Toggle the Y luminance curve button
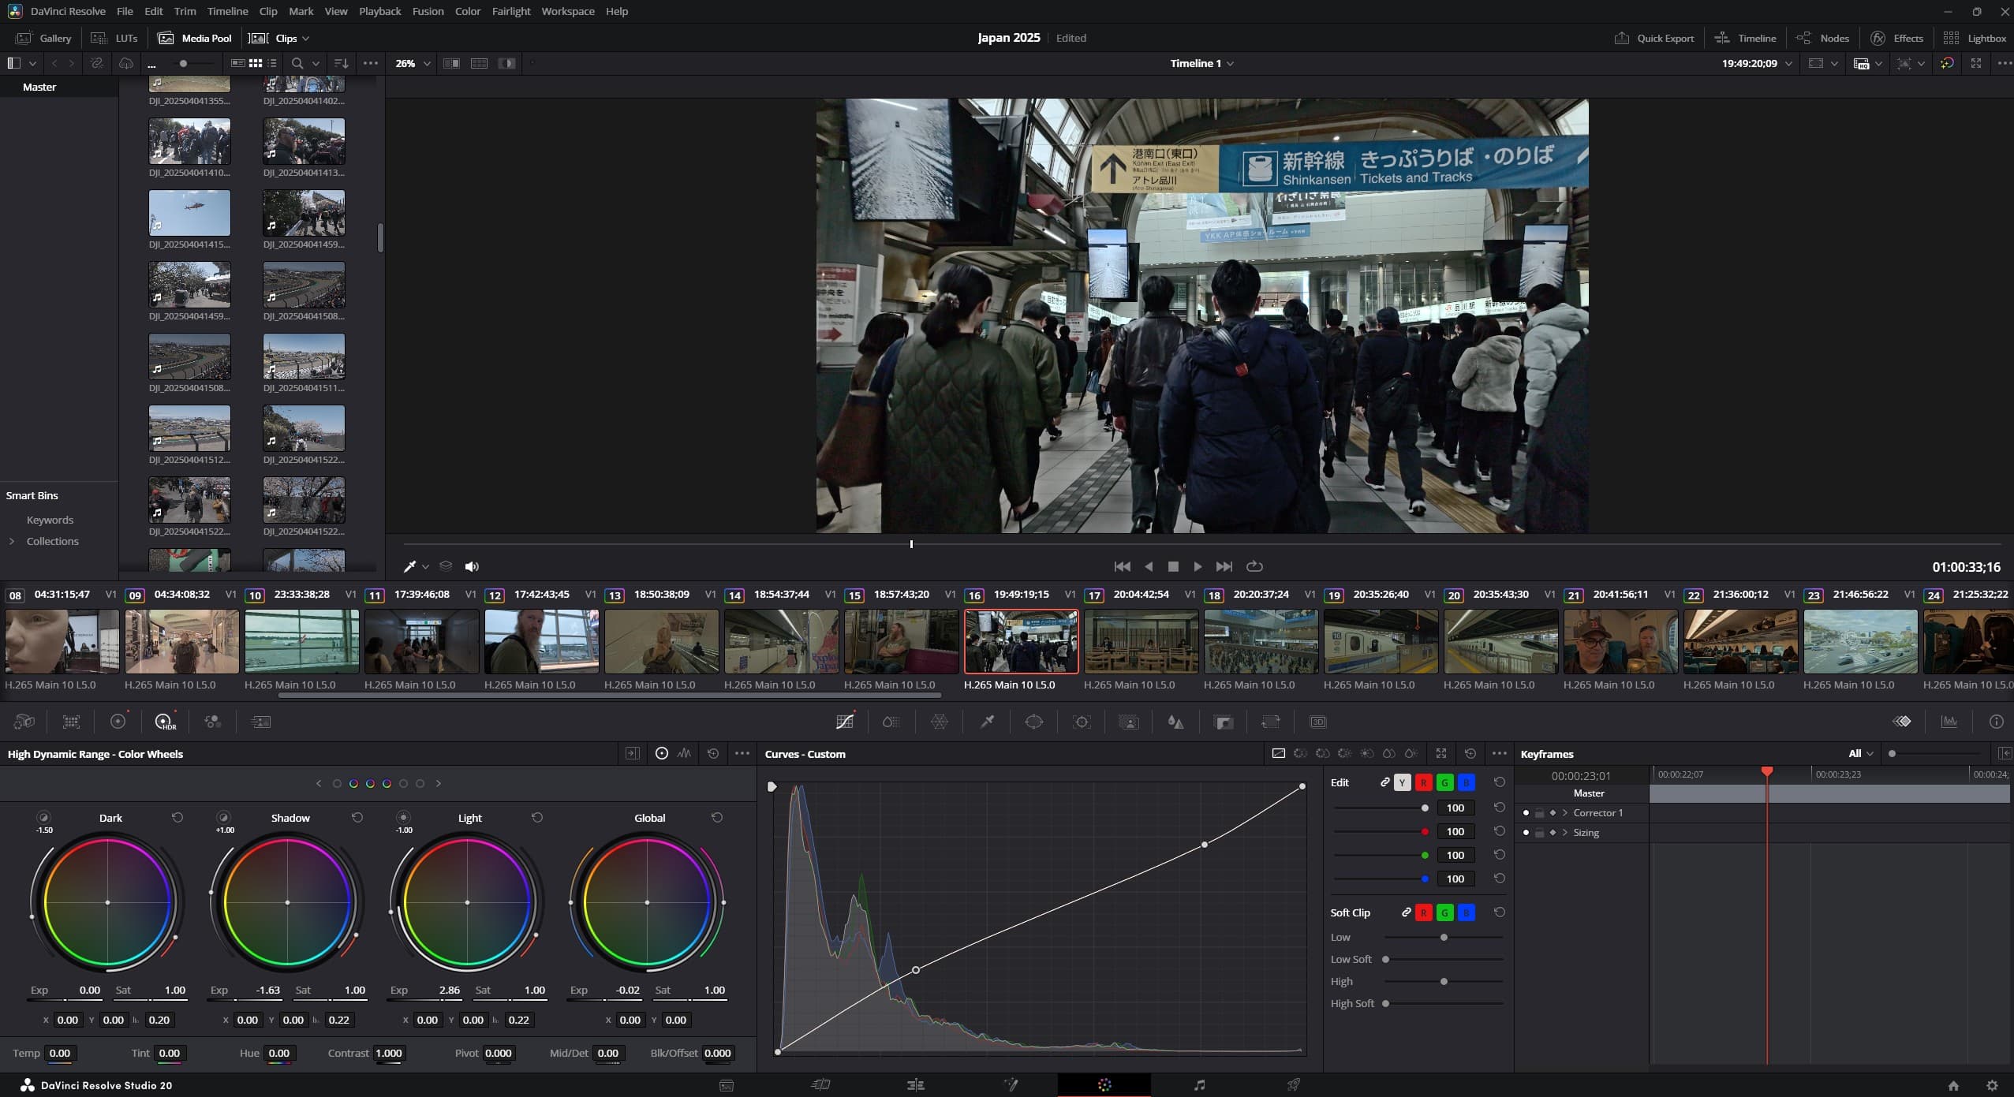Viewport: 2014px width, 1097px height. 1402,782
